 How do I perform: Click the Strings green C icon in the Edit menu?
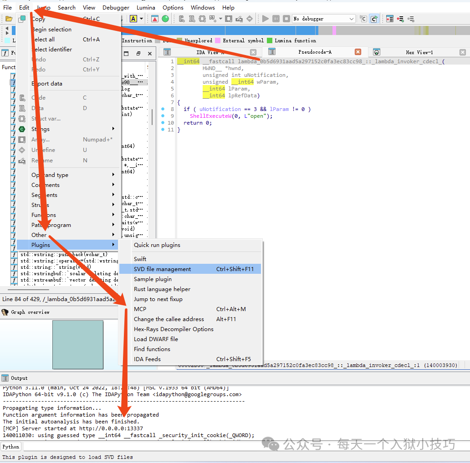pos(22,129)
